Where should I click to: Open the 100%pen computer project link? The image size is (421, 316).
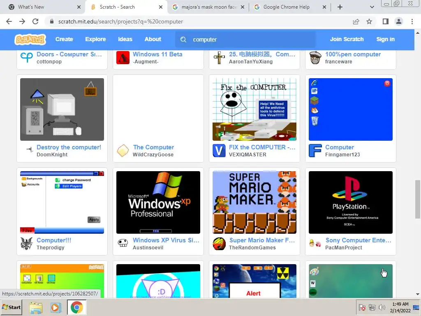click(353, 54)
